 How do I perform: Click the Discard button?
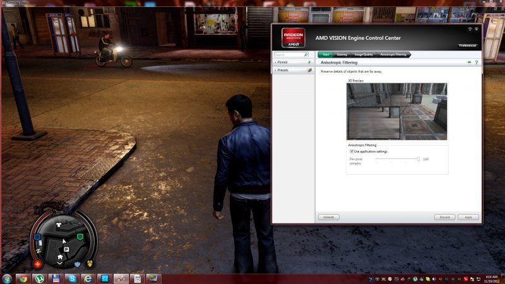click(444, 217)
